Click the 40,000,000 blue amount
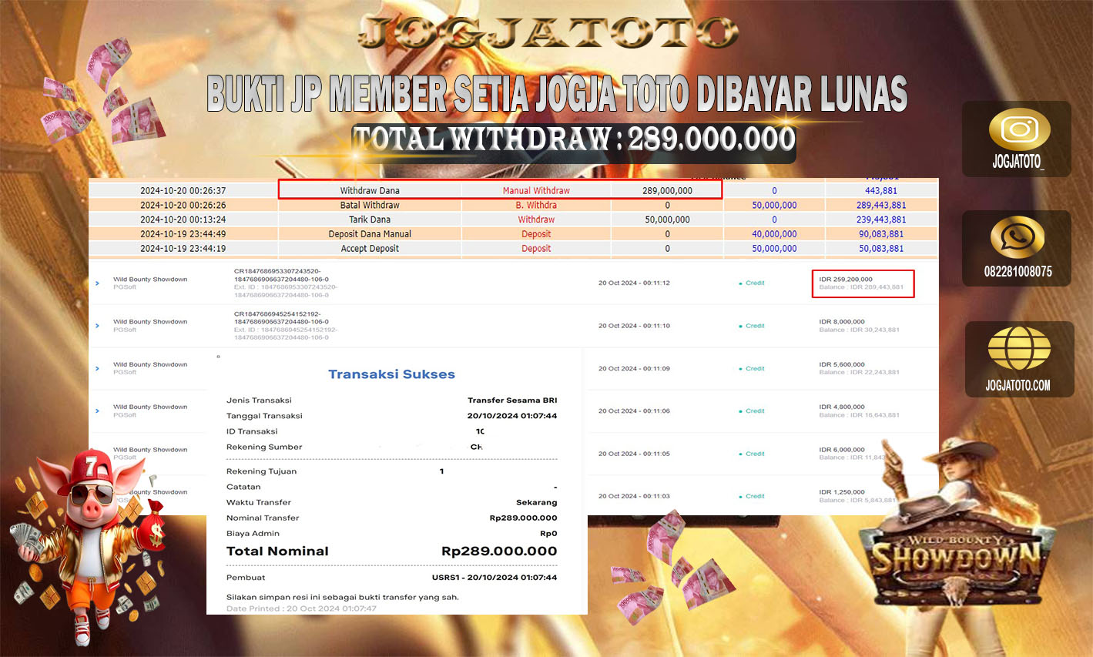 774,234
